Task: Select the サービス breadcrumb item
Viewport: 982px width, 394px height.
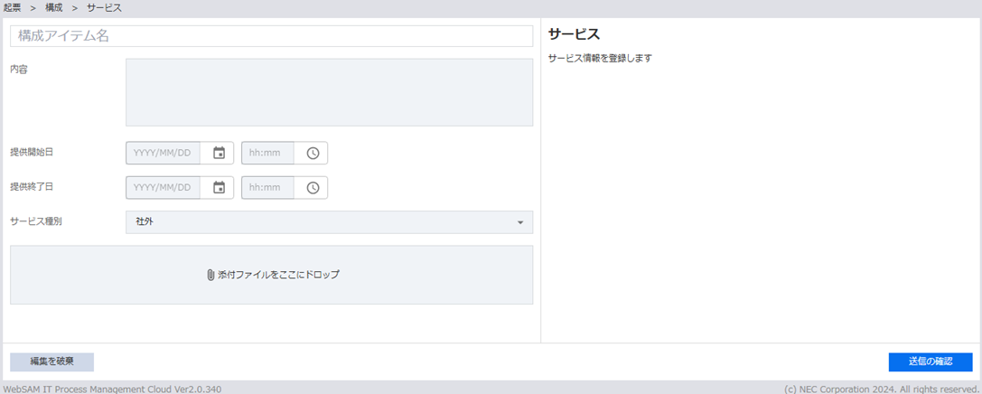Action: pos(104,7)
